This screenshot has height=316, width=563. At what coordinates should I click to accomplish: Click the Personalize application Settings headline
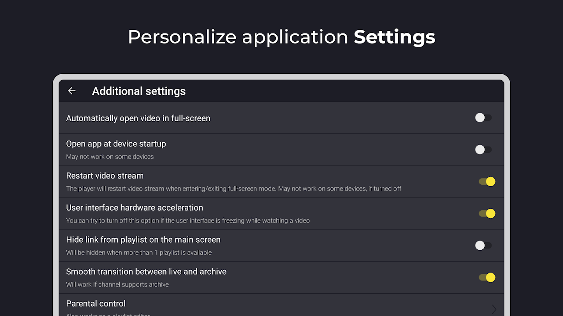281,37
